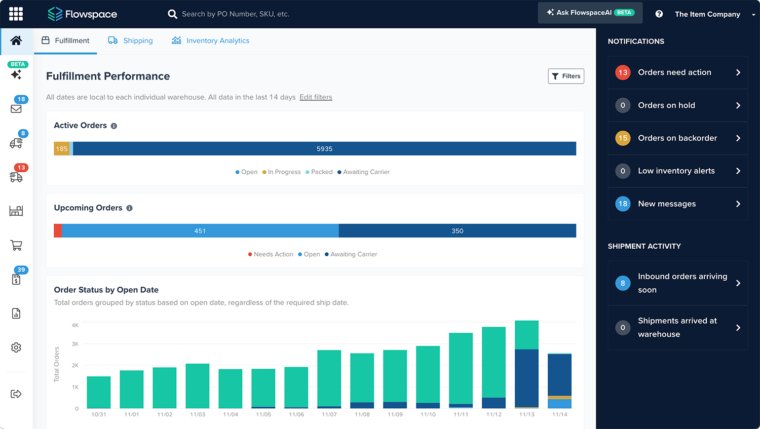Click the Home icon in sidebar
The width and height of the screenshot is (760, 429).
(16, 41)
